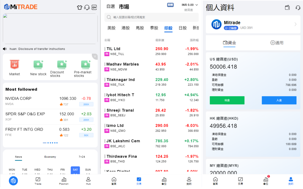Switch language using the EN icon

pos(94,7)
